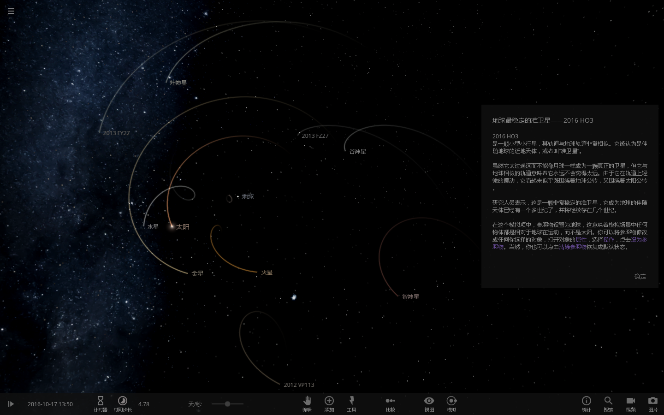The image size is (664, 415).
Task: Select the 智神星 label
Action: [x=411, y=297]
